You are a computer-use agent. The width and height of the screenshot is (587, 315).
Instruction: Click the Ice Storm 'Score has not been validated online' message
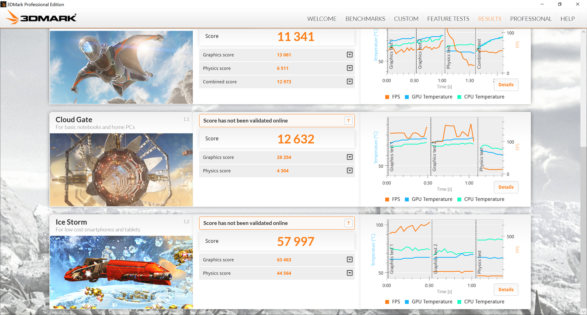[246, 223]
